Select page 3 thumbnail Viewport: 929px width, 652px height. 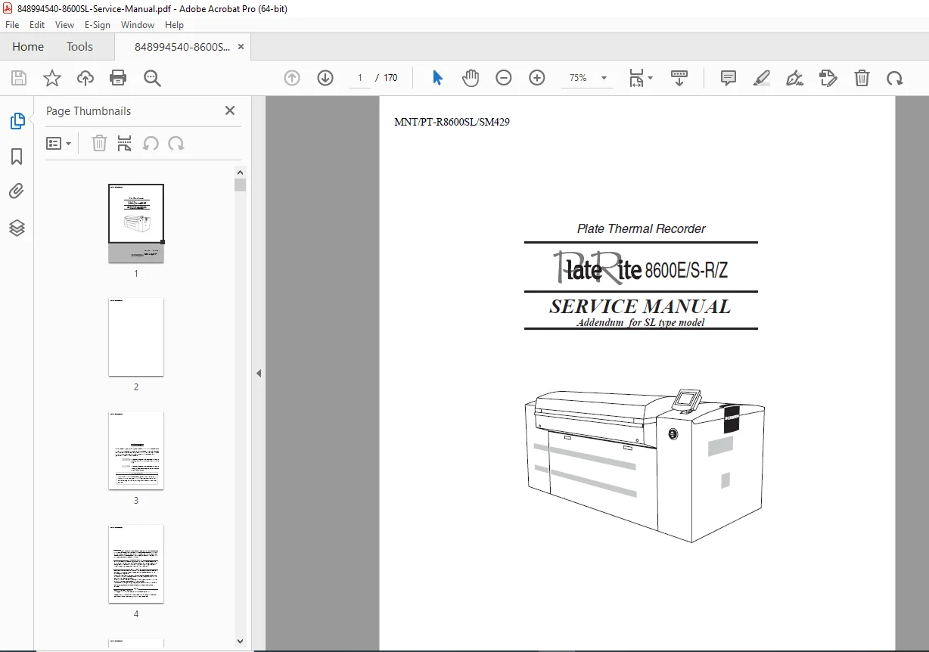tap(136, 450)
